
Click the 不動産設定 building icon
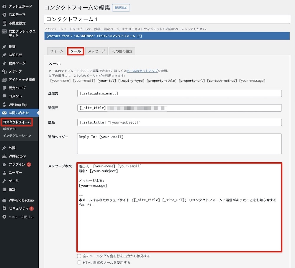[x=4, y=23]
